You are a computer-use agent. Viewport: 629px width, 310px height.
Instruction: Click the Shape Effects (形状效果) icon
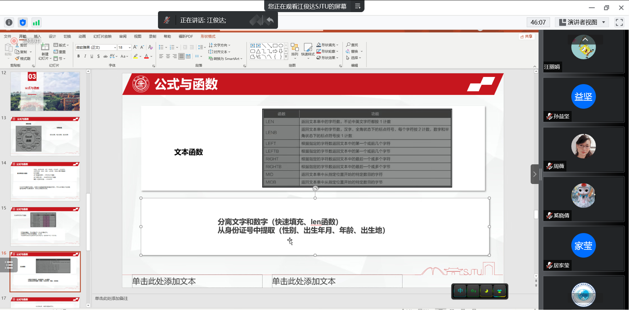(327, 58)
